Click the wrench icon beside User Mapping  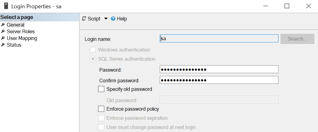3,38
